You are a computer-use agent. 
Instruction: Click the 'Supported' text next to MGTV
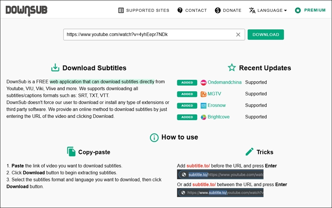256,94
